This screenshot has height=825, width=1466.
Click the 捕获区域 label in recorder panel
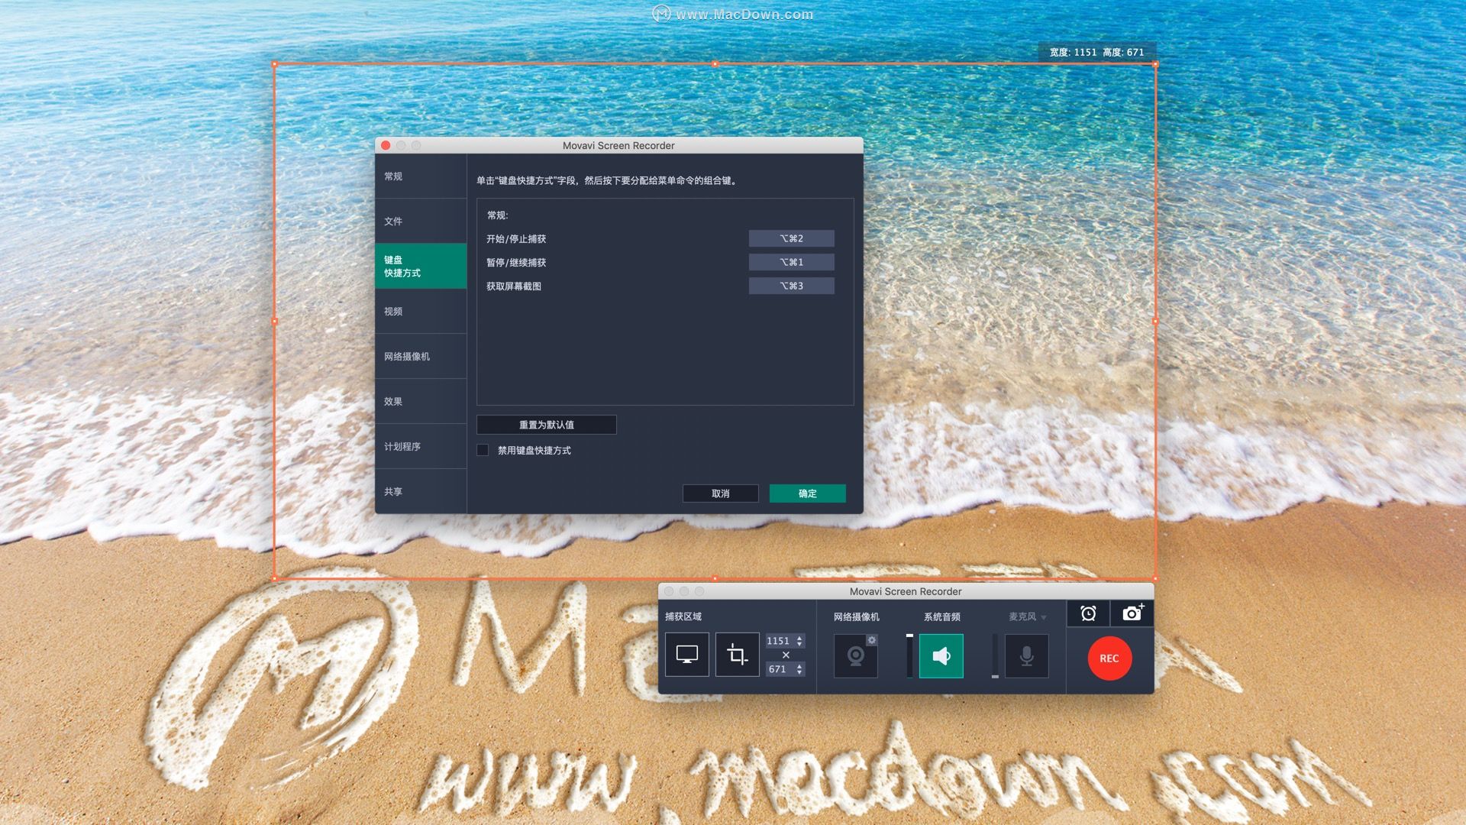pyautogui.click(x=683, y=616)
